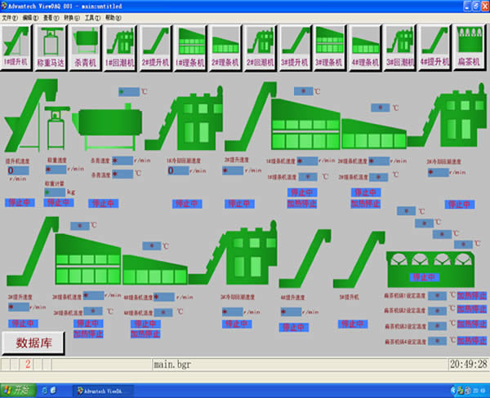Select the 扁茶机 toolbar icon
This screenshot has height=398, width=490.
(470, 45)
